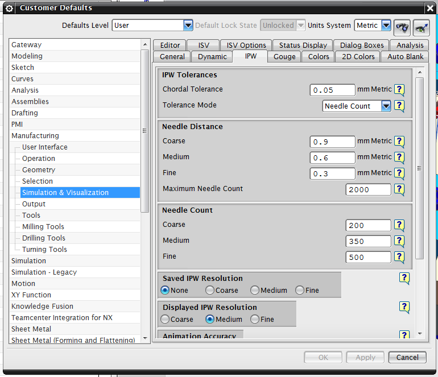
Task: Click the Needle Count Fine field
Action: 368,258
